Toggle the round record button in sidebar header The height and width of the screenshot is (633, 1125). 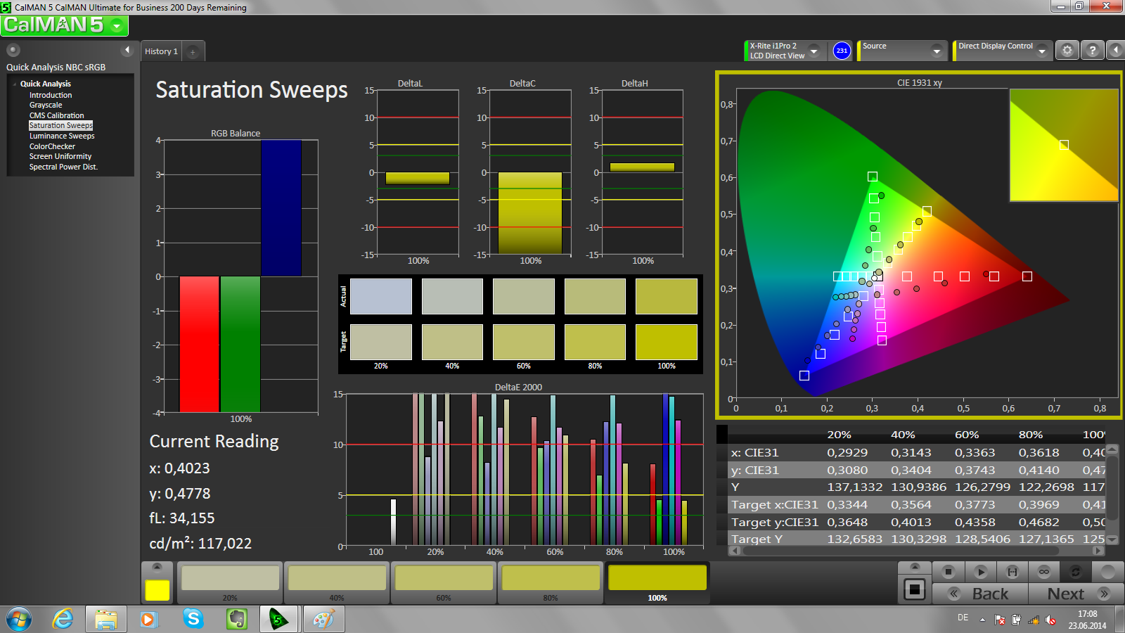(x=13, y=50)
